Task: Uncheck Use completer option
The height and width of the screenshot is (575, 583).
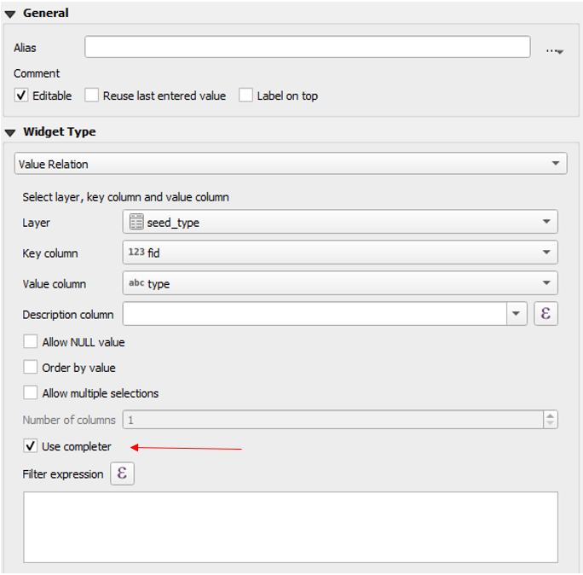Action: point(30,446)
